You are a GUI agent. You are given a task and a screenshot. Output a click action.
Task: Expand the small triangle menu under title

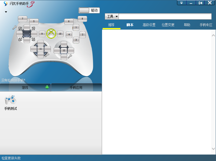6,12
